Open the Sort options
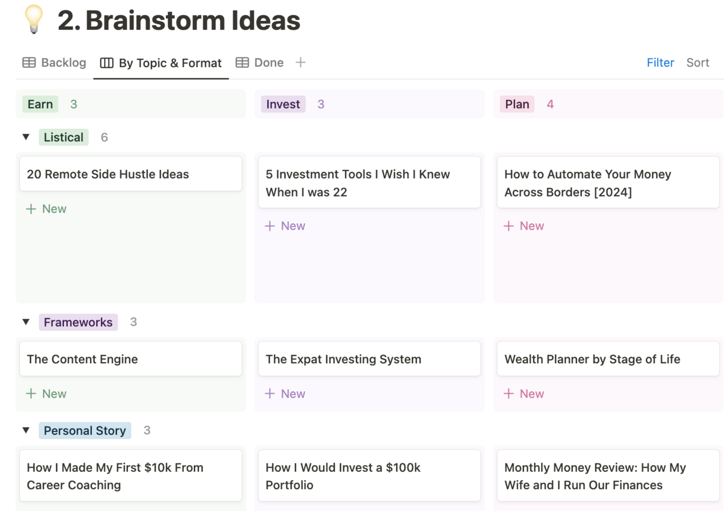This screenshot has height=511, width=724. click(x=698, y=63)
